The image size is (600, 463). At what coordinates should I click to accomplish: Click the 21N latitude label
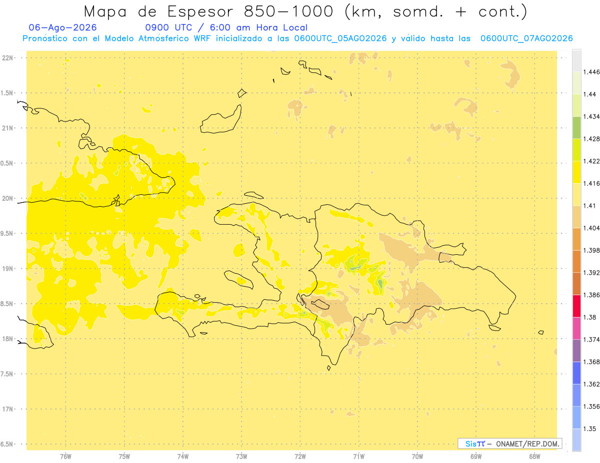point(8,128)
